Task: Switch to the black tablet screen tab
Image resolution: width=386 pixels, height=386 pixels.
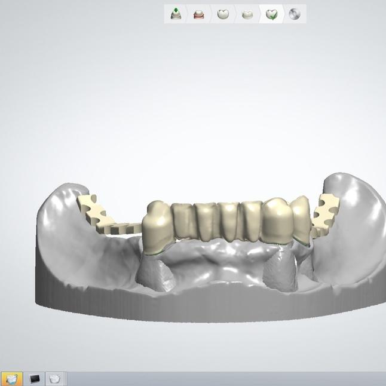Action: tap(34, 379)
